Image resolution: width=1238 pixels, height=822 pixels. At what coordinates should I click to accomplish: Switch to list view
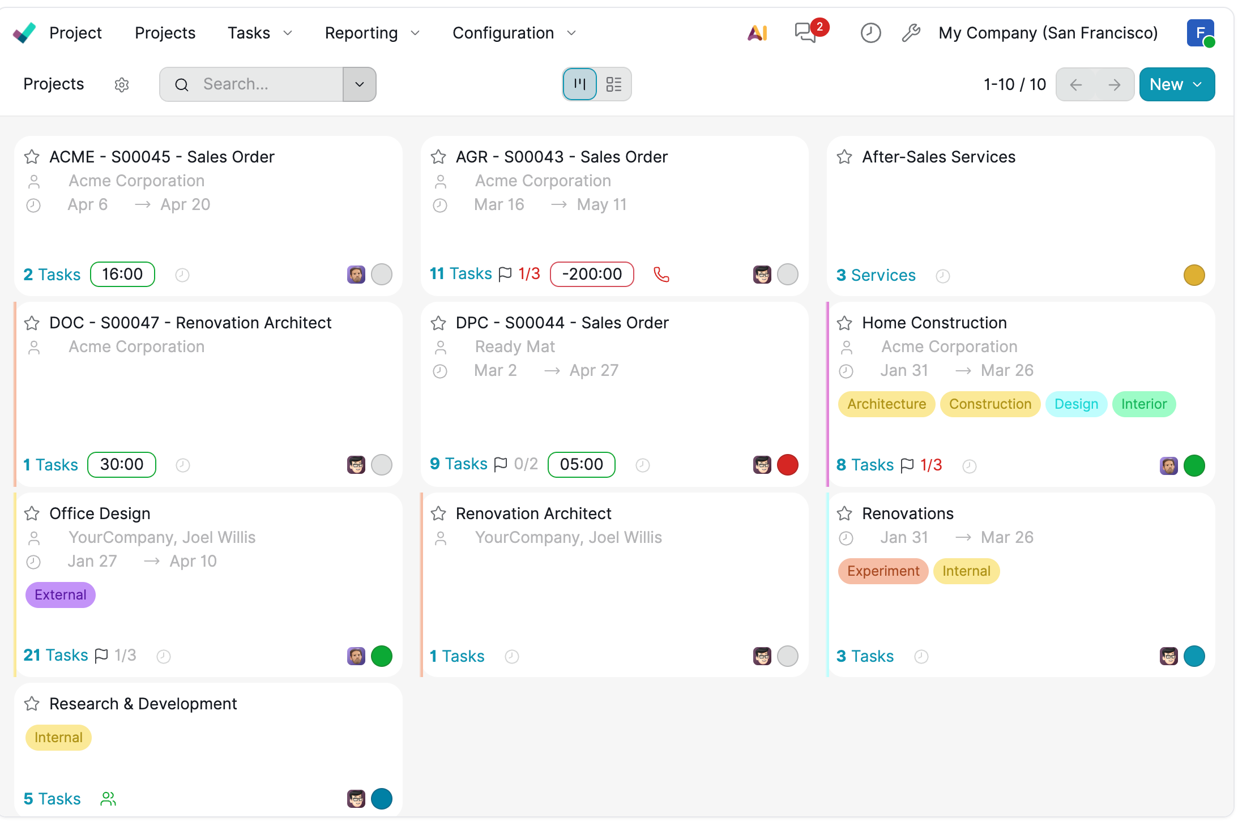point(613,85)
